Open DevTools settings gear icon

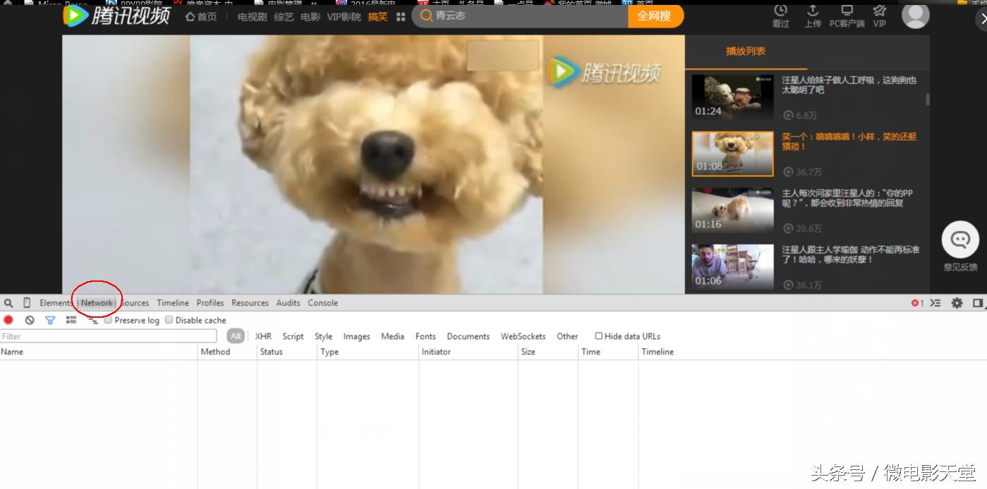pos(957,303)
